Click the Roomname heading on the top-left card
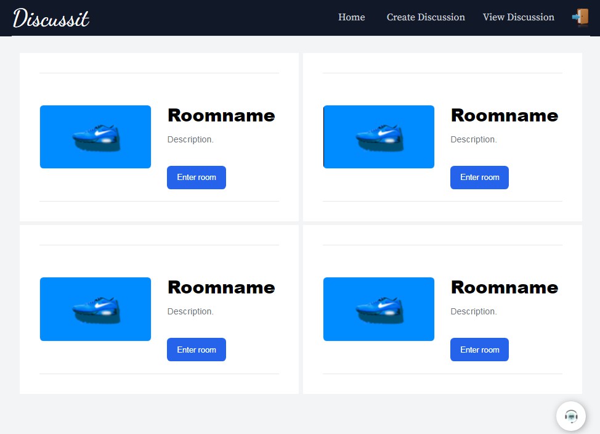The image size is (600, 434). pyautogui.click(x=221, y=116)
